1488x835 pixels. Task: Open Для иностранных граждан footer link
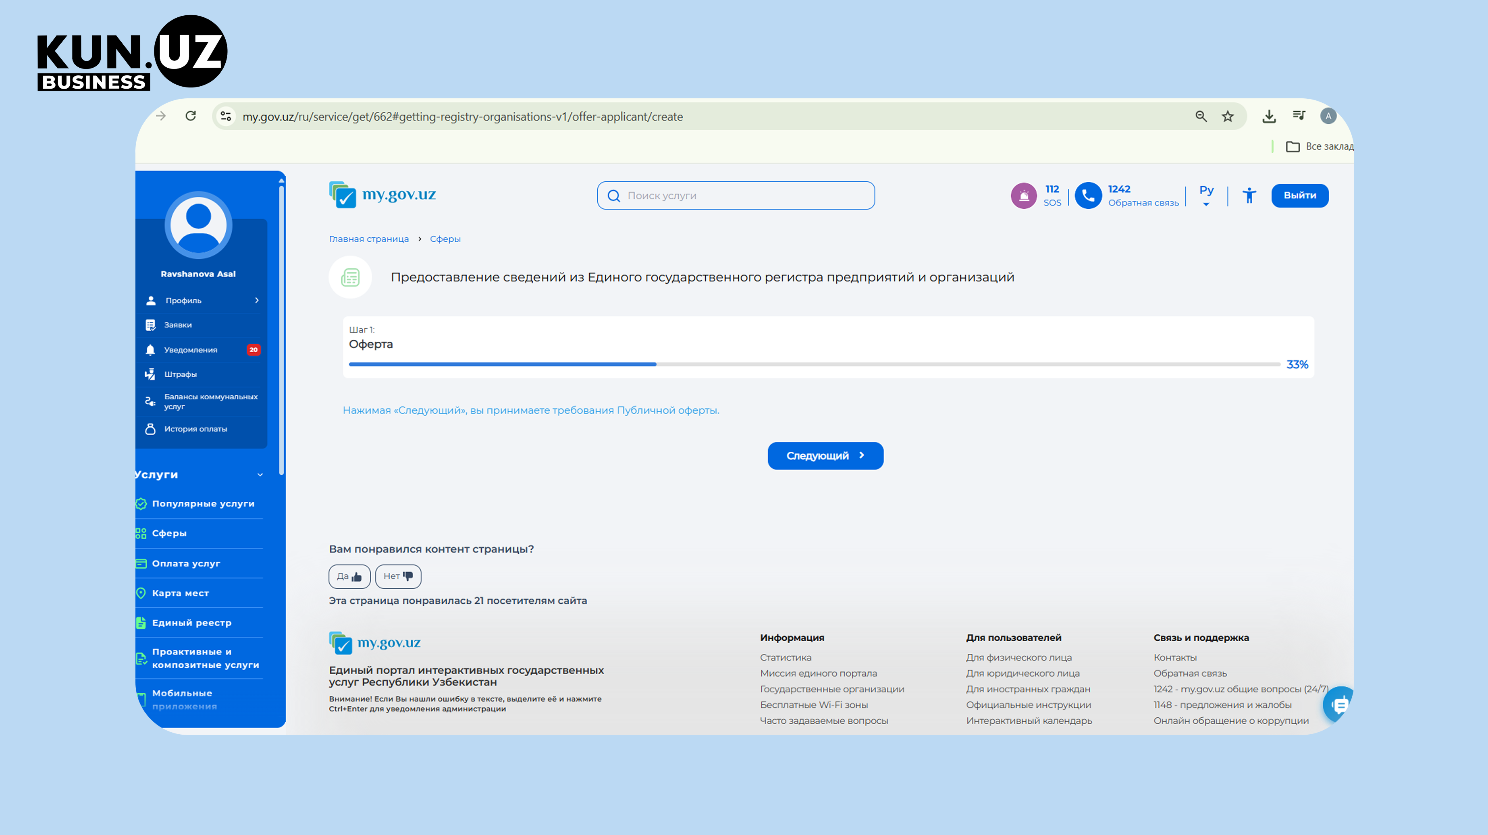pos(1028,689)
